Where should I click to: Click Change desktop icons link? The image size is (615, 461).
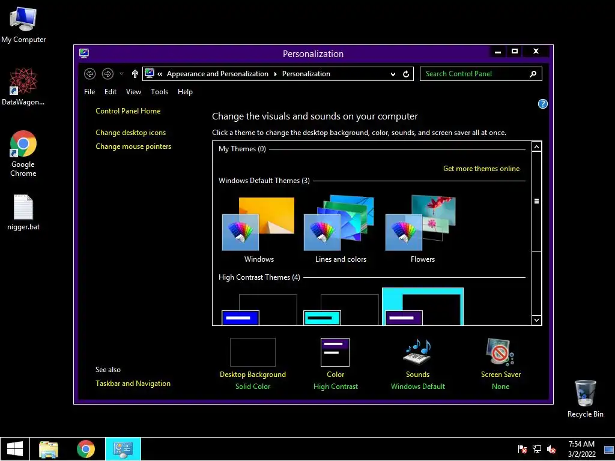coord(130,133)
